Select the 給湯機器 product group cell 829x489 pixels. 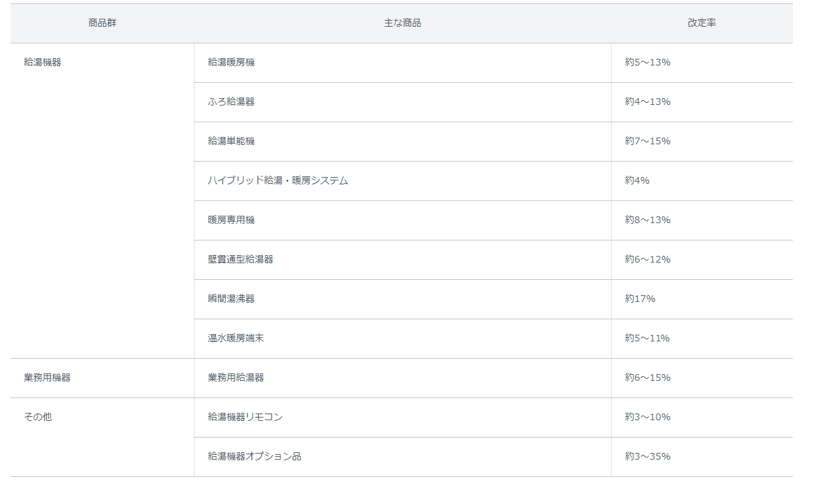pos(43,62)
